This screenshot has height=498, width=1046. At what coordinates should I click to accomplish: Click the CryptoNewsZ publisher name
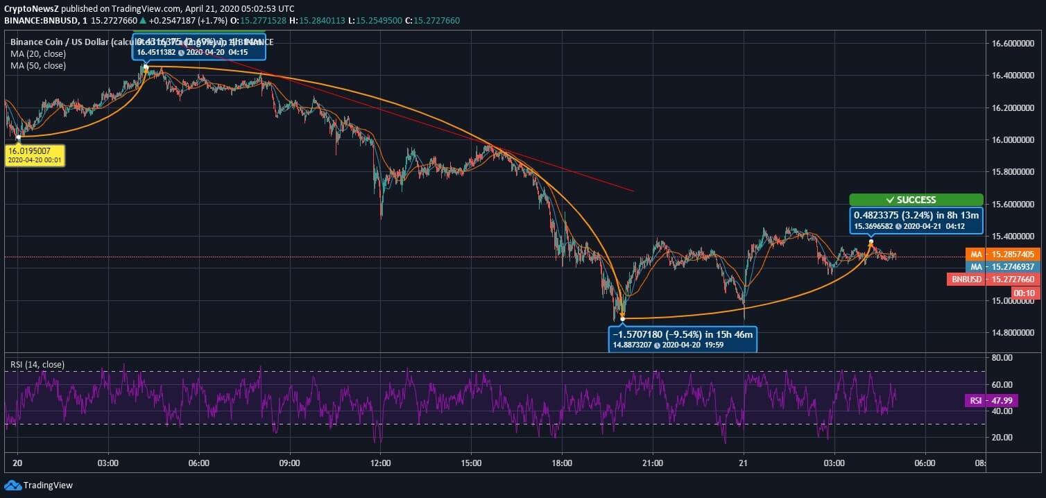[31, 8]
